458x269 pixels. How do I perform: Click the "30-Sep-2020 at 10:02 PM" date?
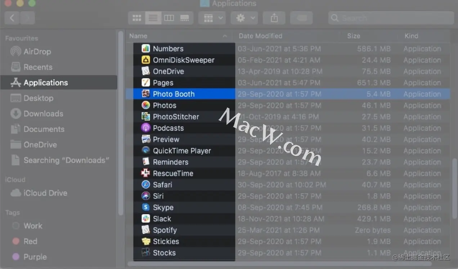click(x=282, y=184)
